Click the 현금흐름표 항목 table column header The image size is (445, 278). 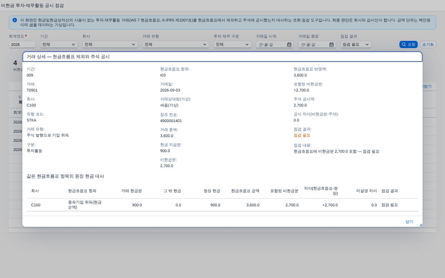pos(82,191)
